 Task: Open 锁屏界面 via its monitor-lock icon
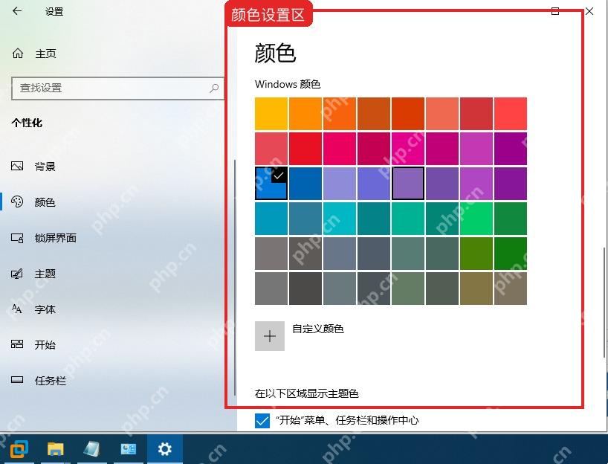(x=17, y=237)
